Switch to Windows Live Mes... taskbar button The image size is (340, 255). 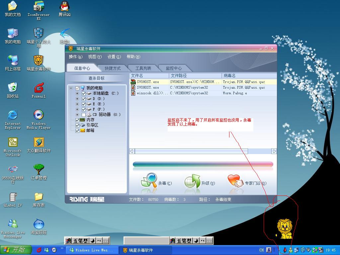coord(92,250)
